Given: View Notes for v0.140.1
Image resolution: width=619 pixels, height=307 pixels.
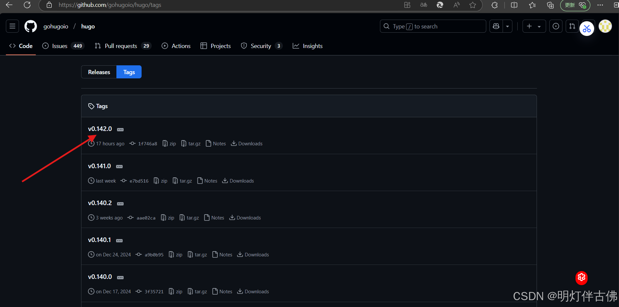Looking at the screenshot, I should click(222, 254).
